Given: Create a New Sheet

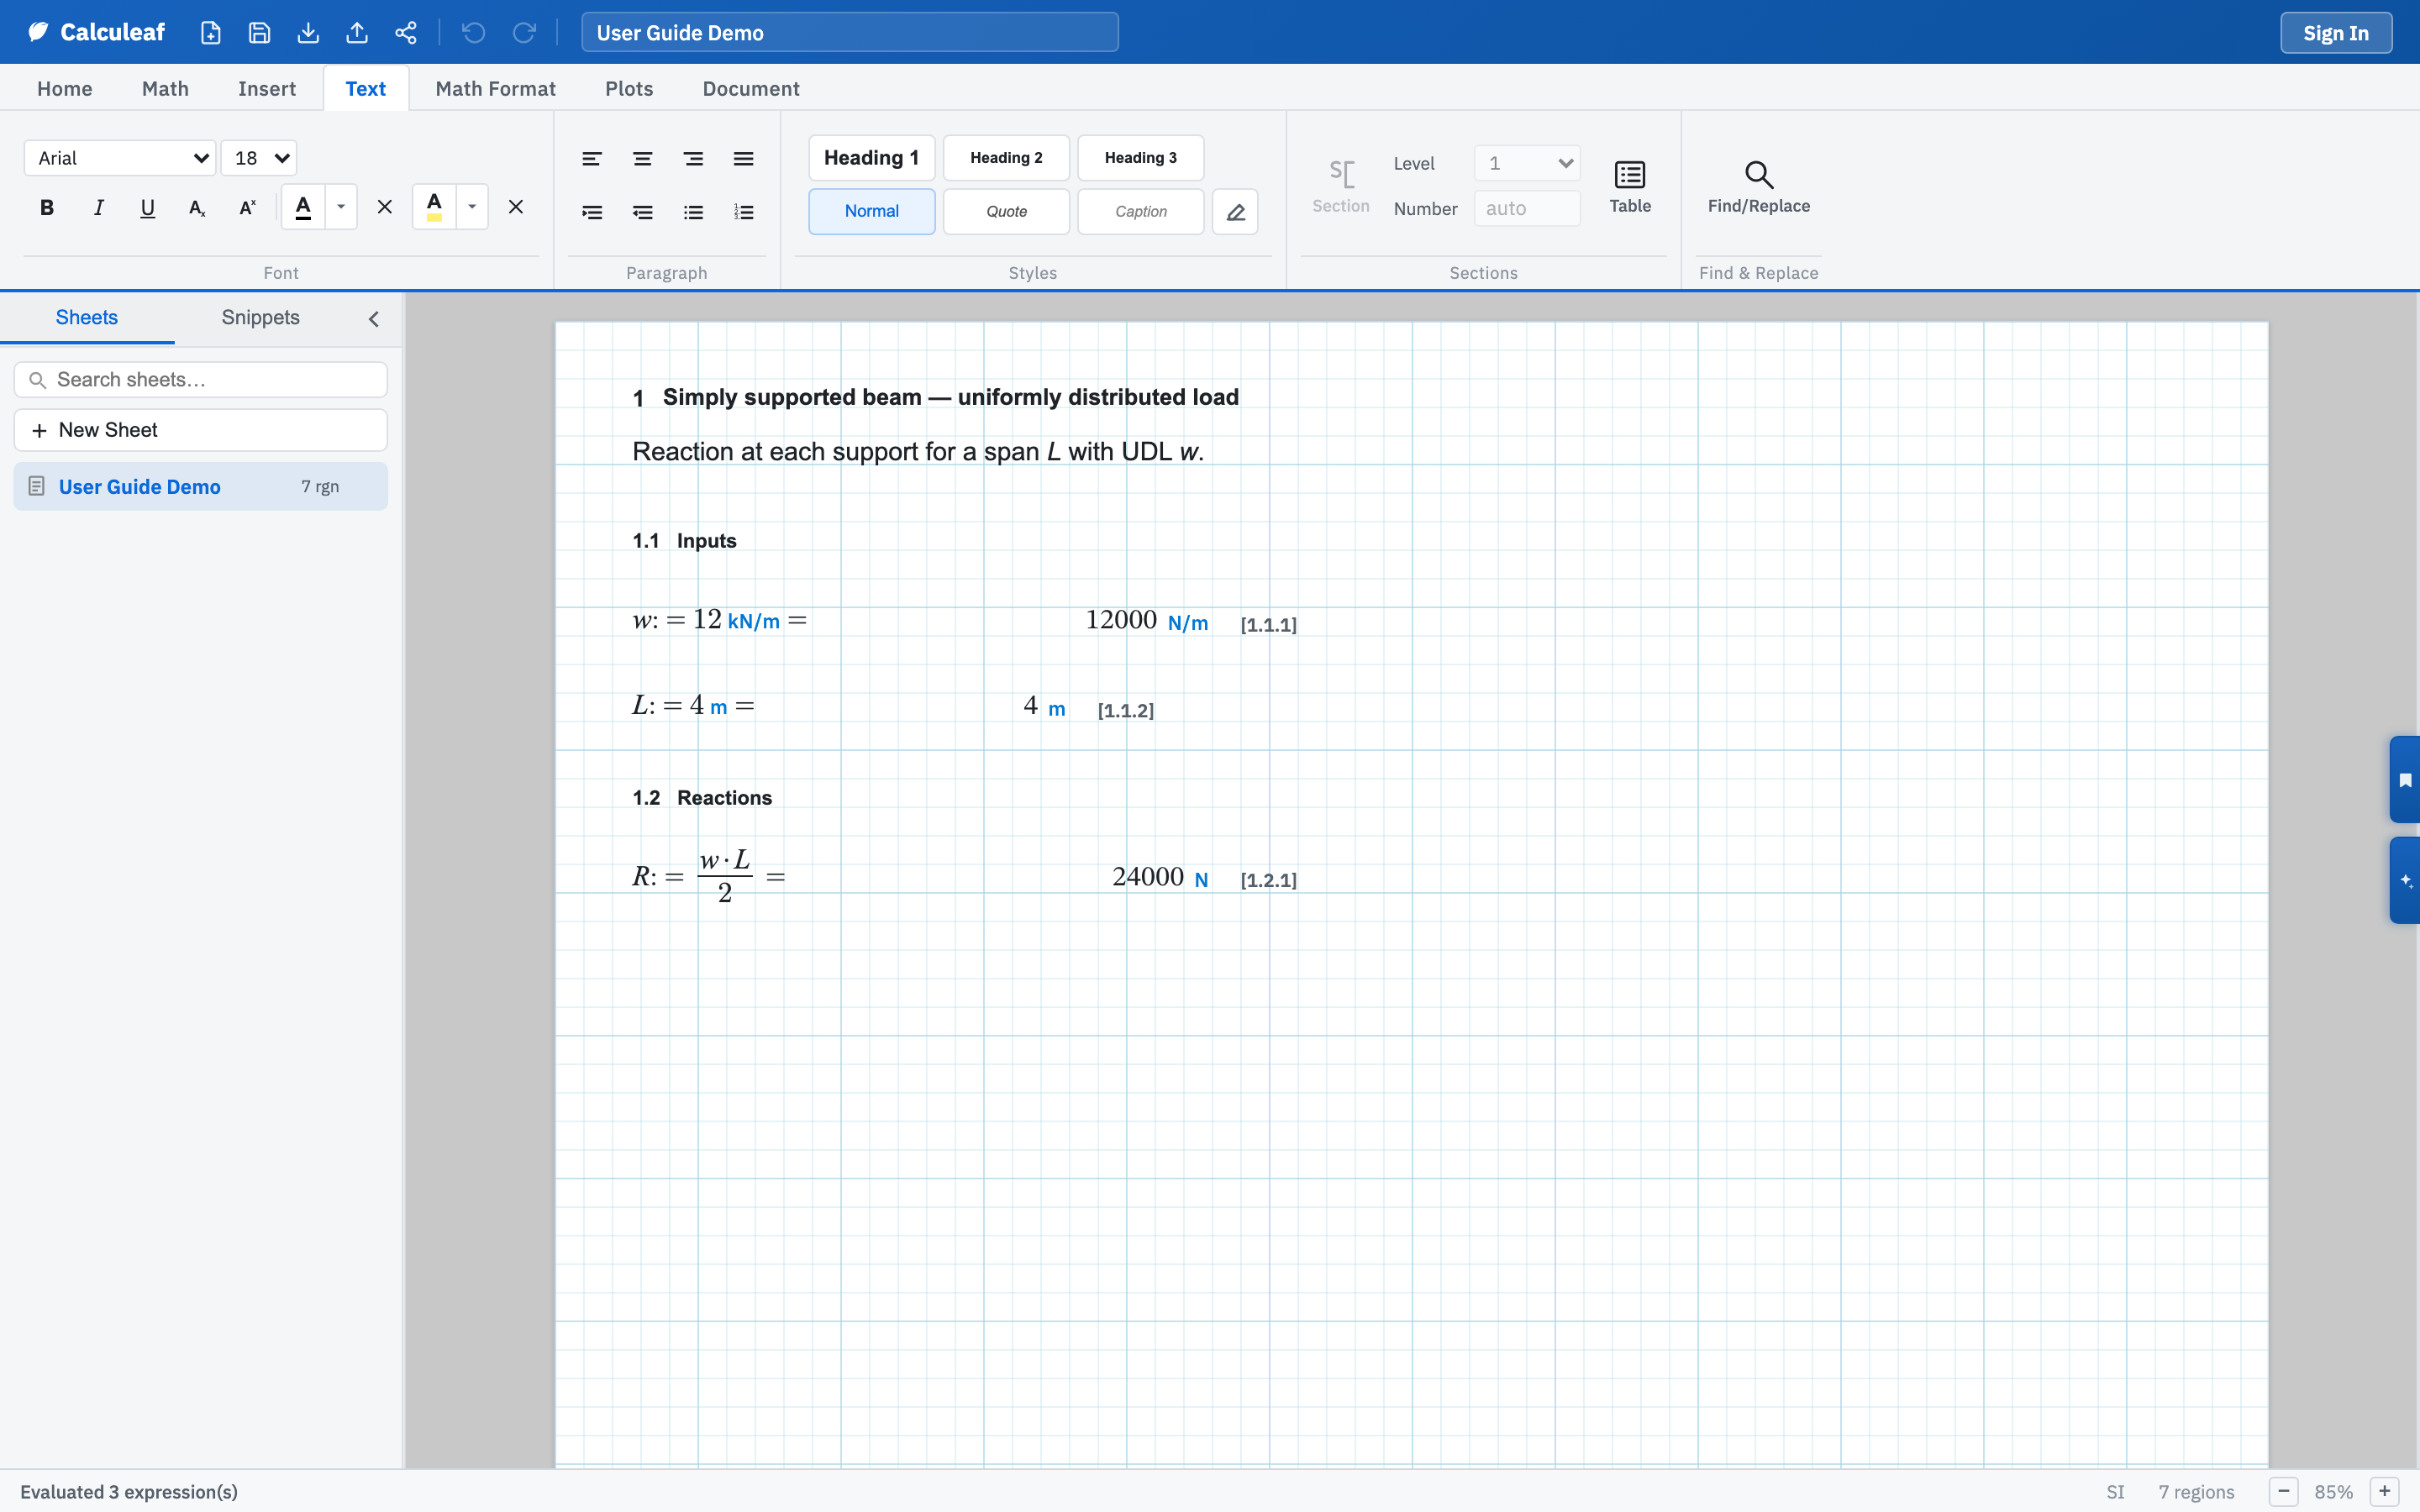Looking at the screenshot, I should [200, 430].
